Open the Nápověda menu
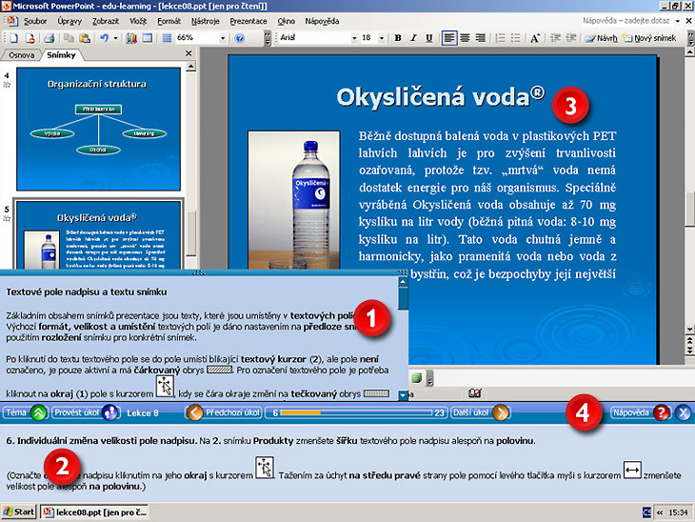The width and height of the screenshot is (695, 522). [322, 21]
